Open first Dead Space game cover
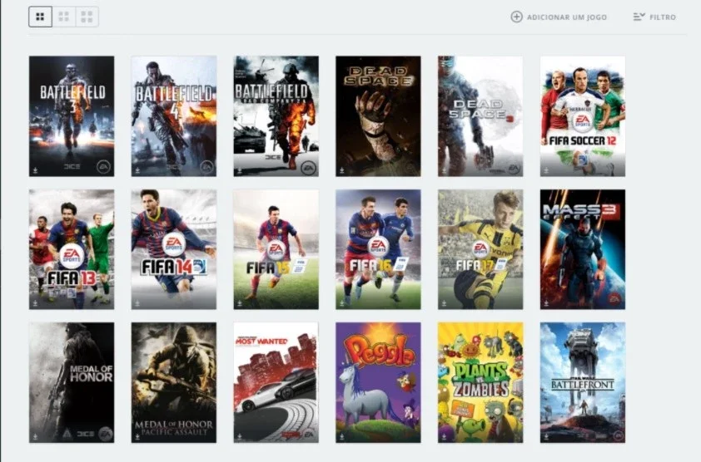The image size is (701, 462). [378, 116]
